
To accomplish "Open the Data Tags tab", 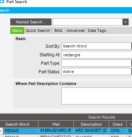I will [x=97, y=30].
